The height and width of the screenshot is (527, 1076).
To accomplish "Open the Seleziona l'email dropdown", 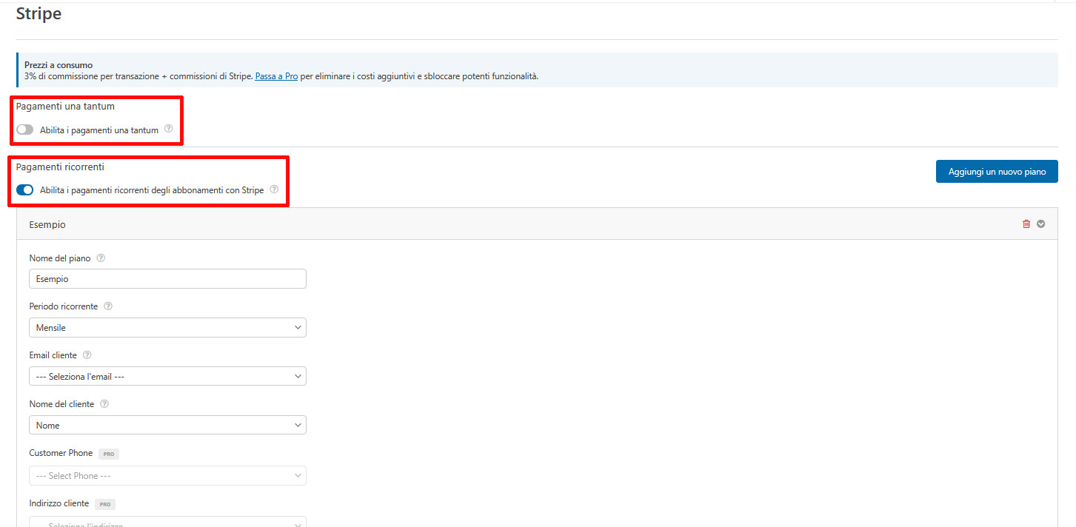I will click(x=167, y=376).
